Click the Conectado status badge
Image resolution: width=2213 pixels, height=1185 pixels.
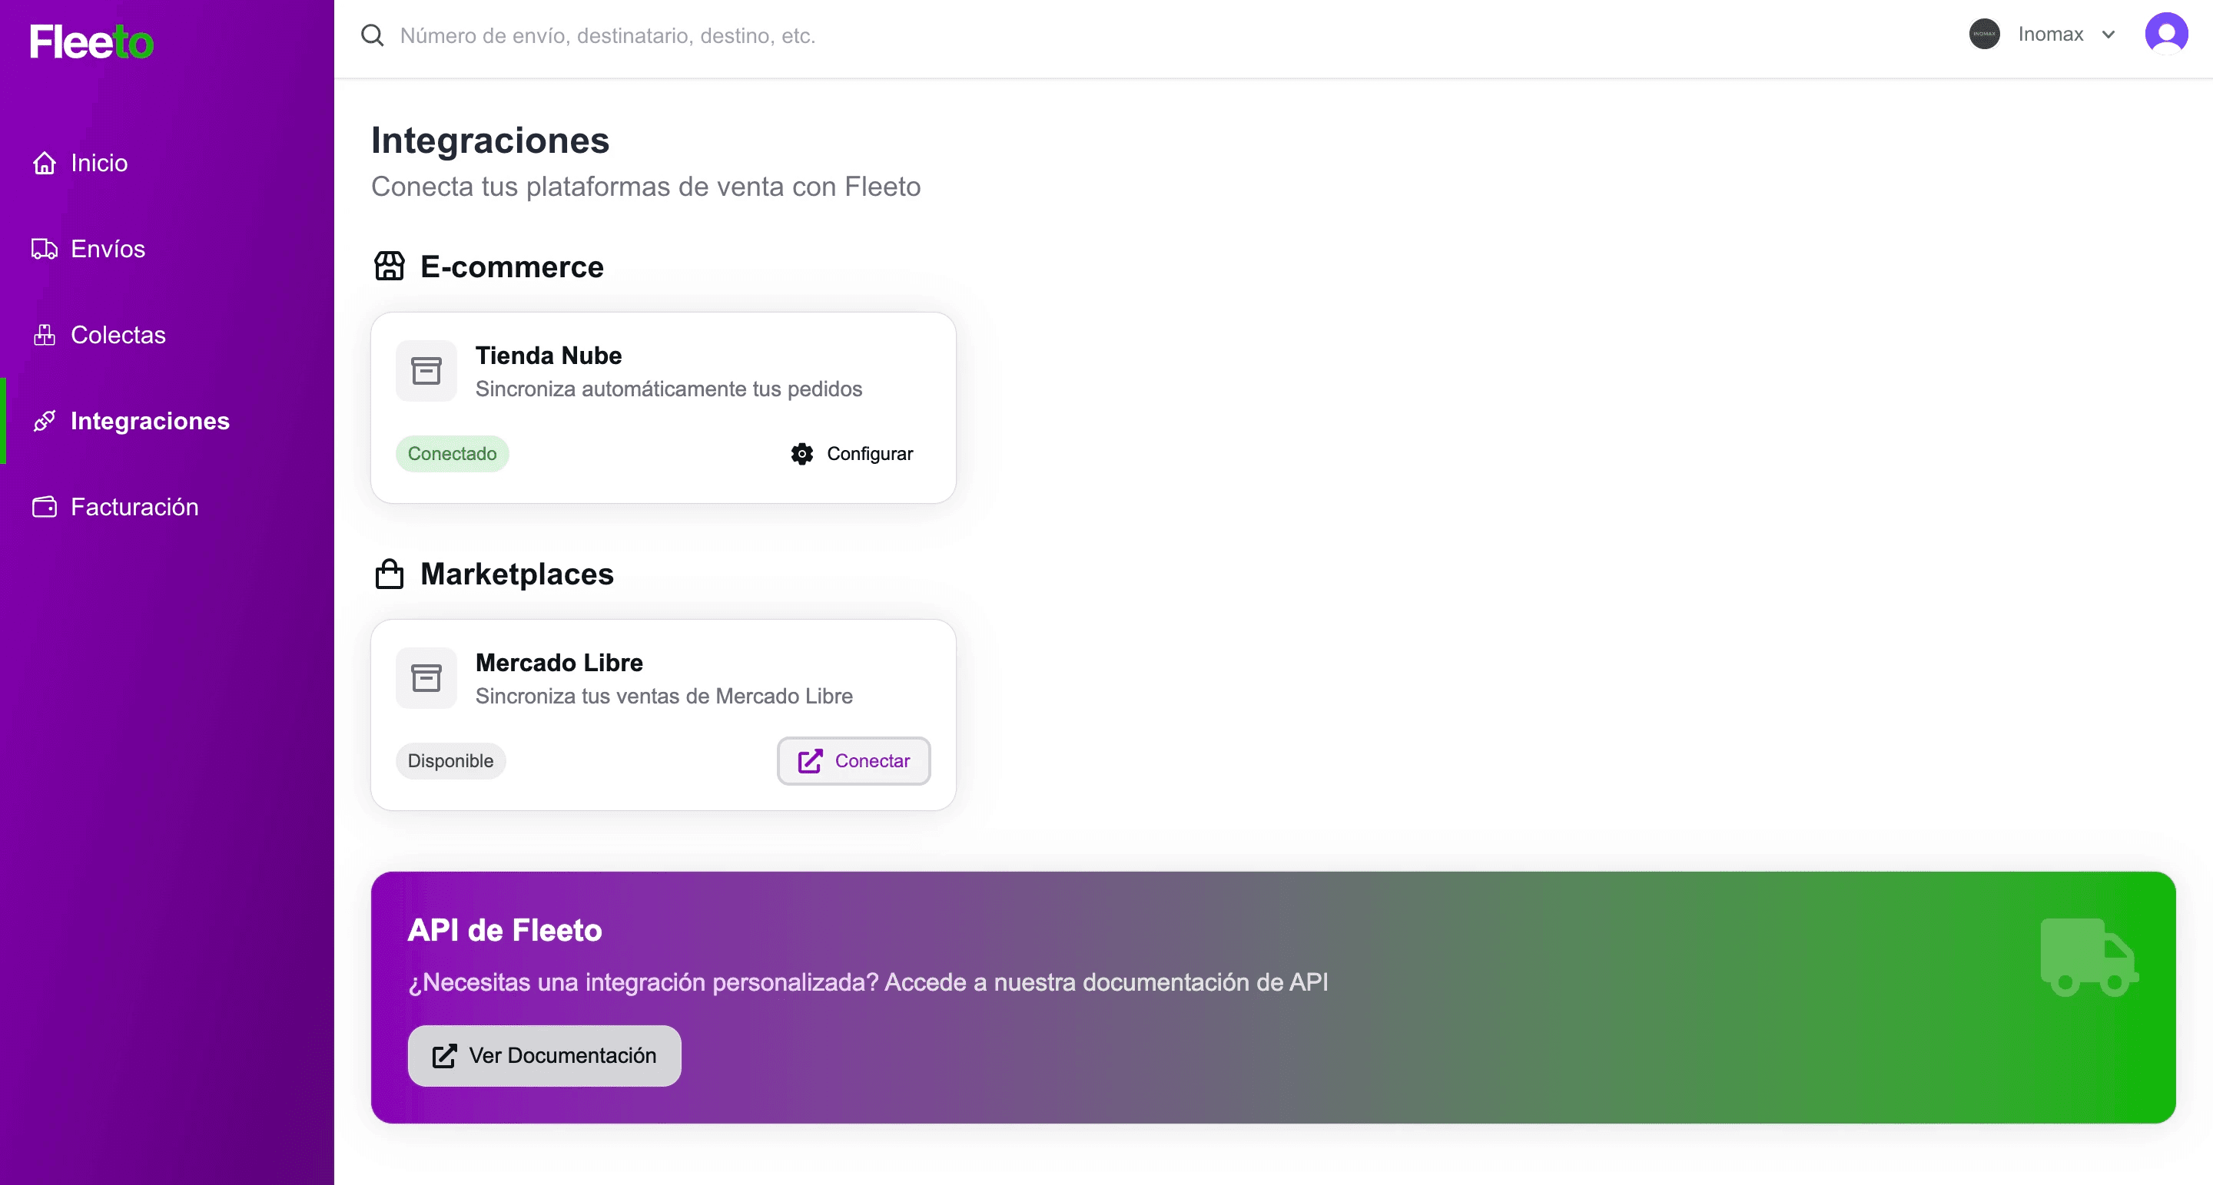tap(452, 453)
